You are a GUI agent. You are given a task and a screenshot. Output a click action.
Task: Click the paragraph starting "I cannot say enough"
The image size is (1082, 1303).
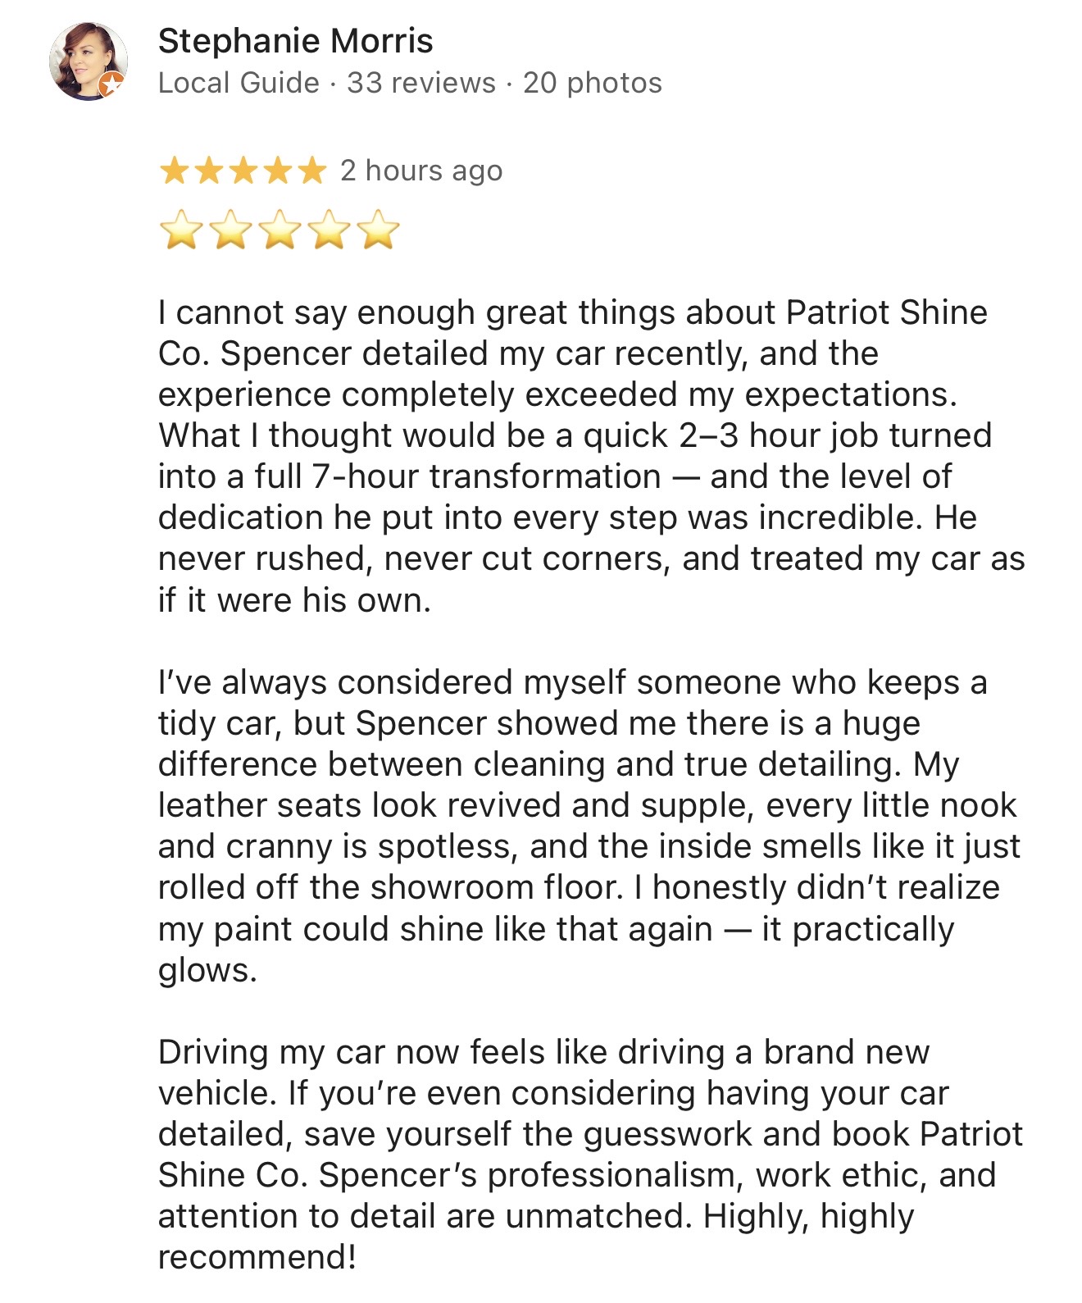click(x=574, y=456)
